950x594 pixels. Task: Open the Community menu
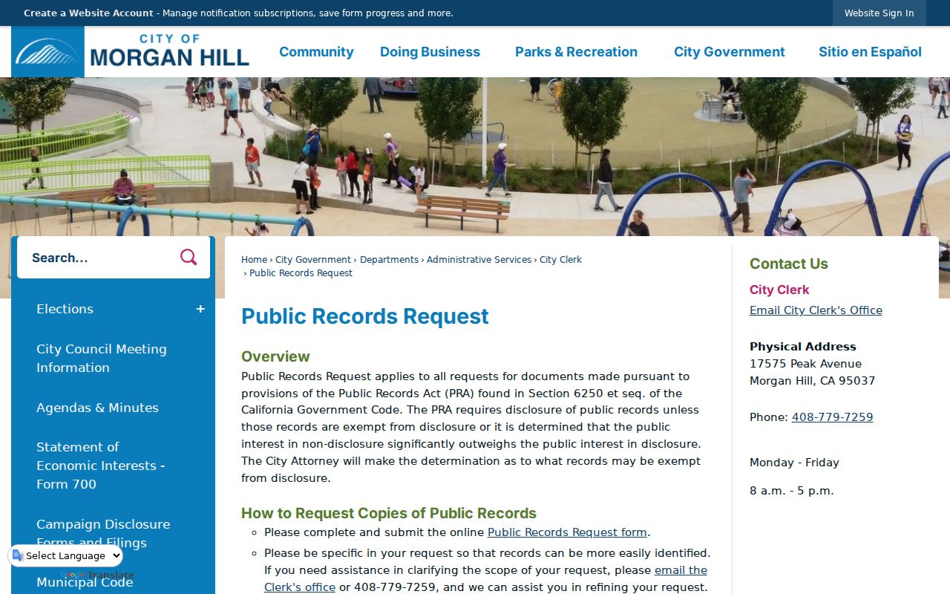click(x=316, y=52)
